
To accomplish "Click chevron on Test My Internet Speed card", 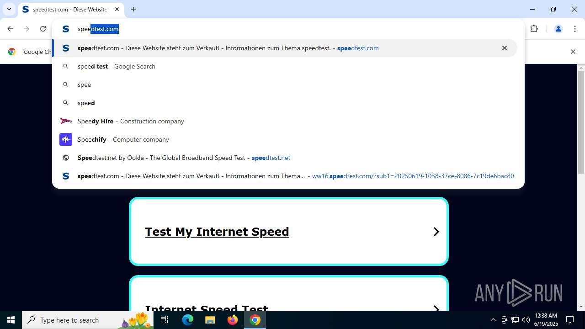I will click(436, 232).
